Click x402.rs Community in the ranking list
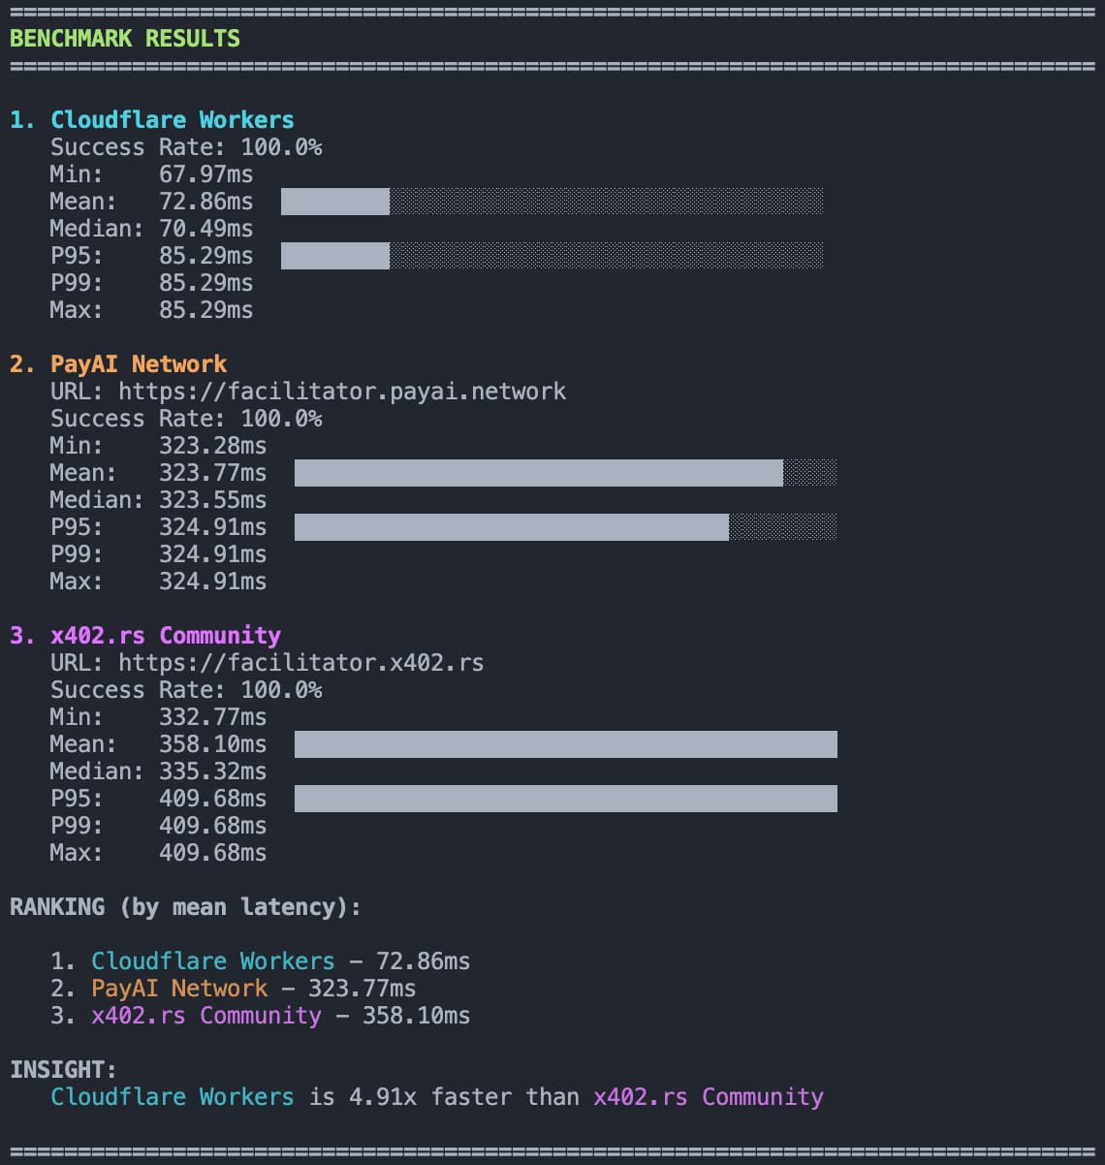1105x1165 pixels. click(205, 1016)
